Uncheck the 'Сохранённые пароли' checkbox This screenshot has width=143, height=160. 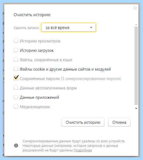click(16, 78)
